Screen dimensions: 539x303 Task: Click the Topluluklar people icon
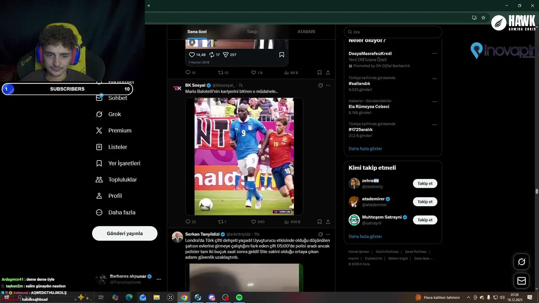(x=99, y=180)
